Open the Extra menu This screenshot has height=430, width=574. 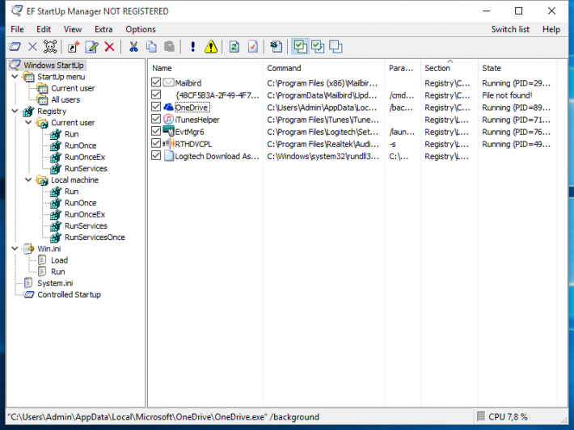pyautogui.click(x=103, y=29)
